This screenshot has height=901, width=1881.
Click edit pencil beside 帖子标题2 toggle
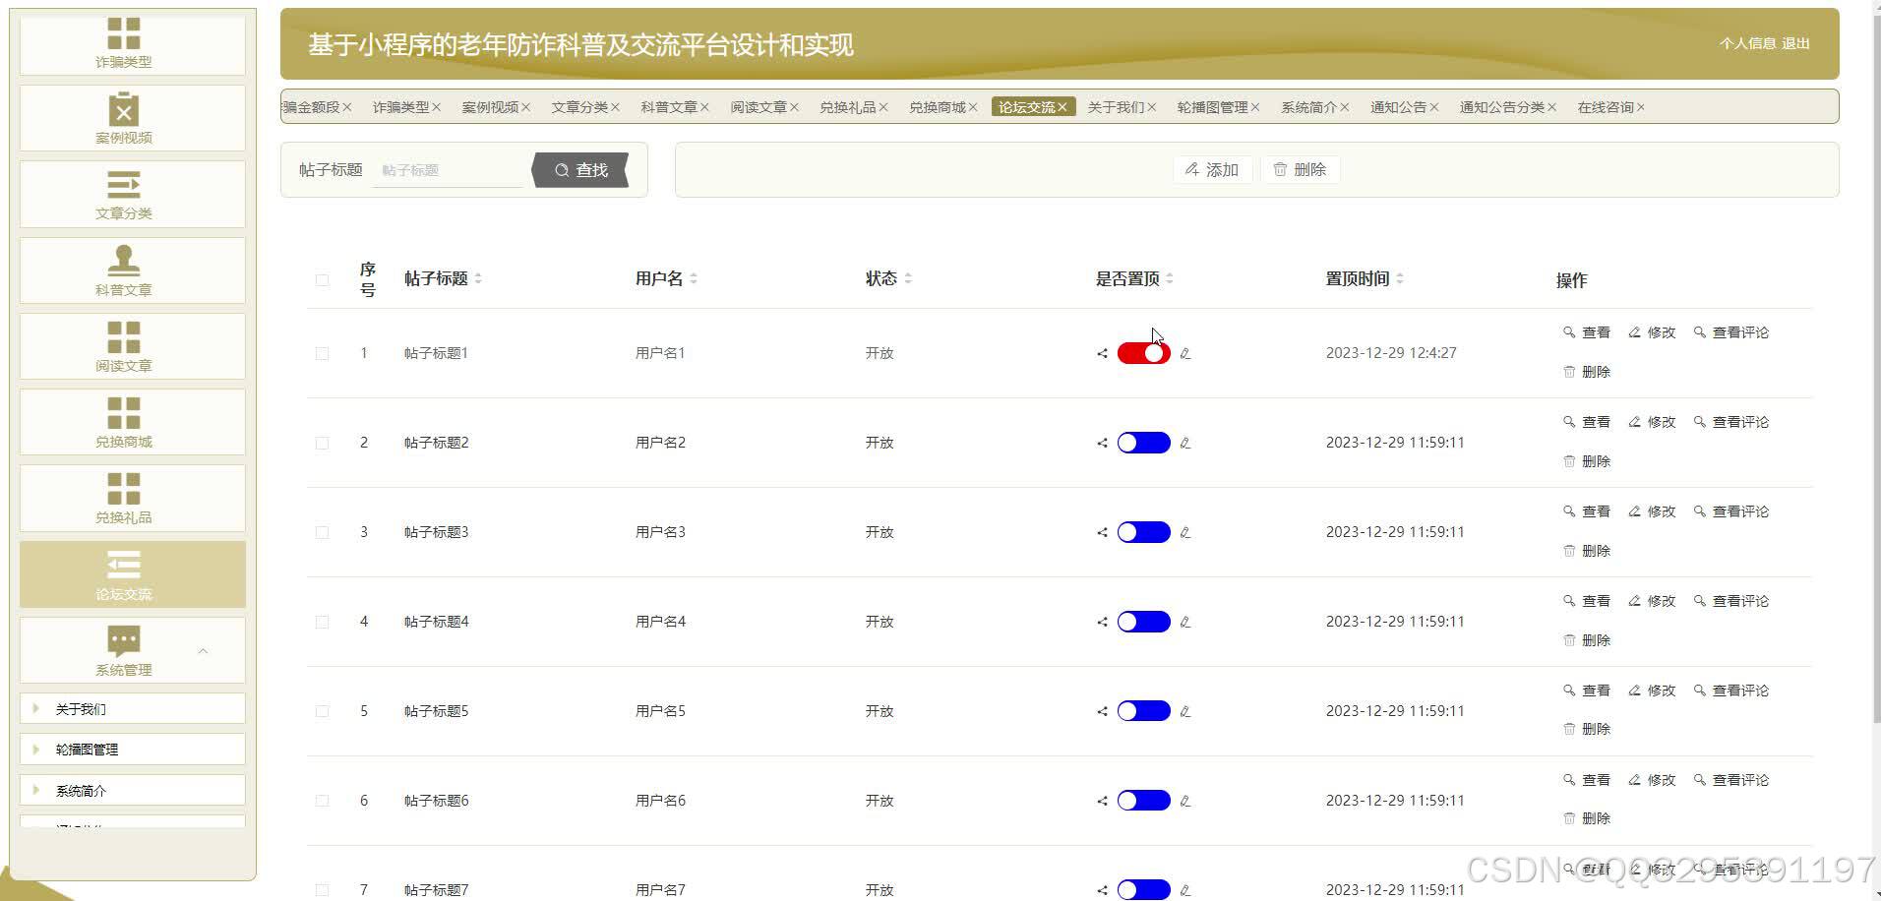pyautogui.click(x=1185, y=443)
